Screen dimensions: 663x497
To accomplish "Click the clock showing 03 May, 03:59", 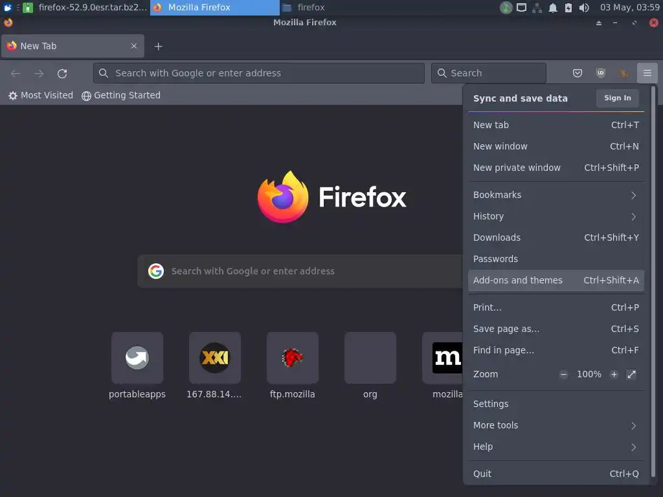I will coord(629,8).
